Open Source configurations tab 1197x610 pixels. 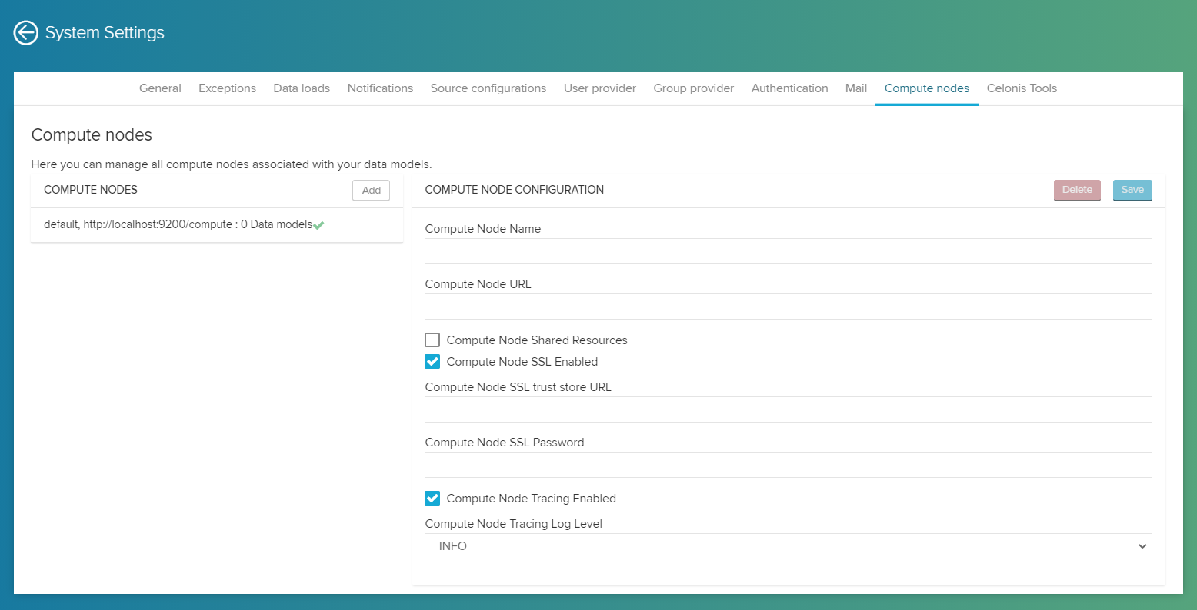coord(488,88)
